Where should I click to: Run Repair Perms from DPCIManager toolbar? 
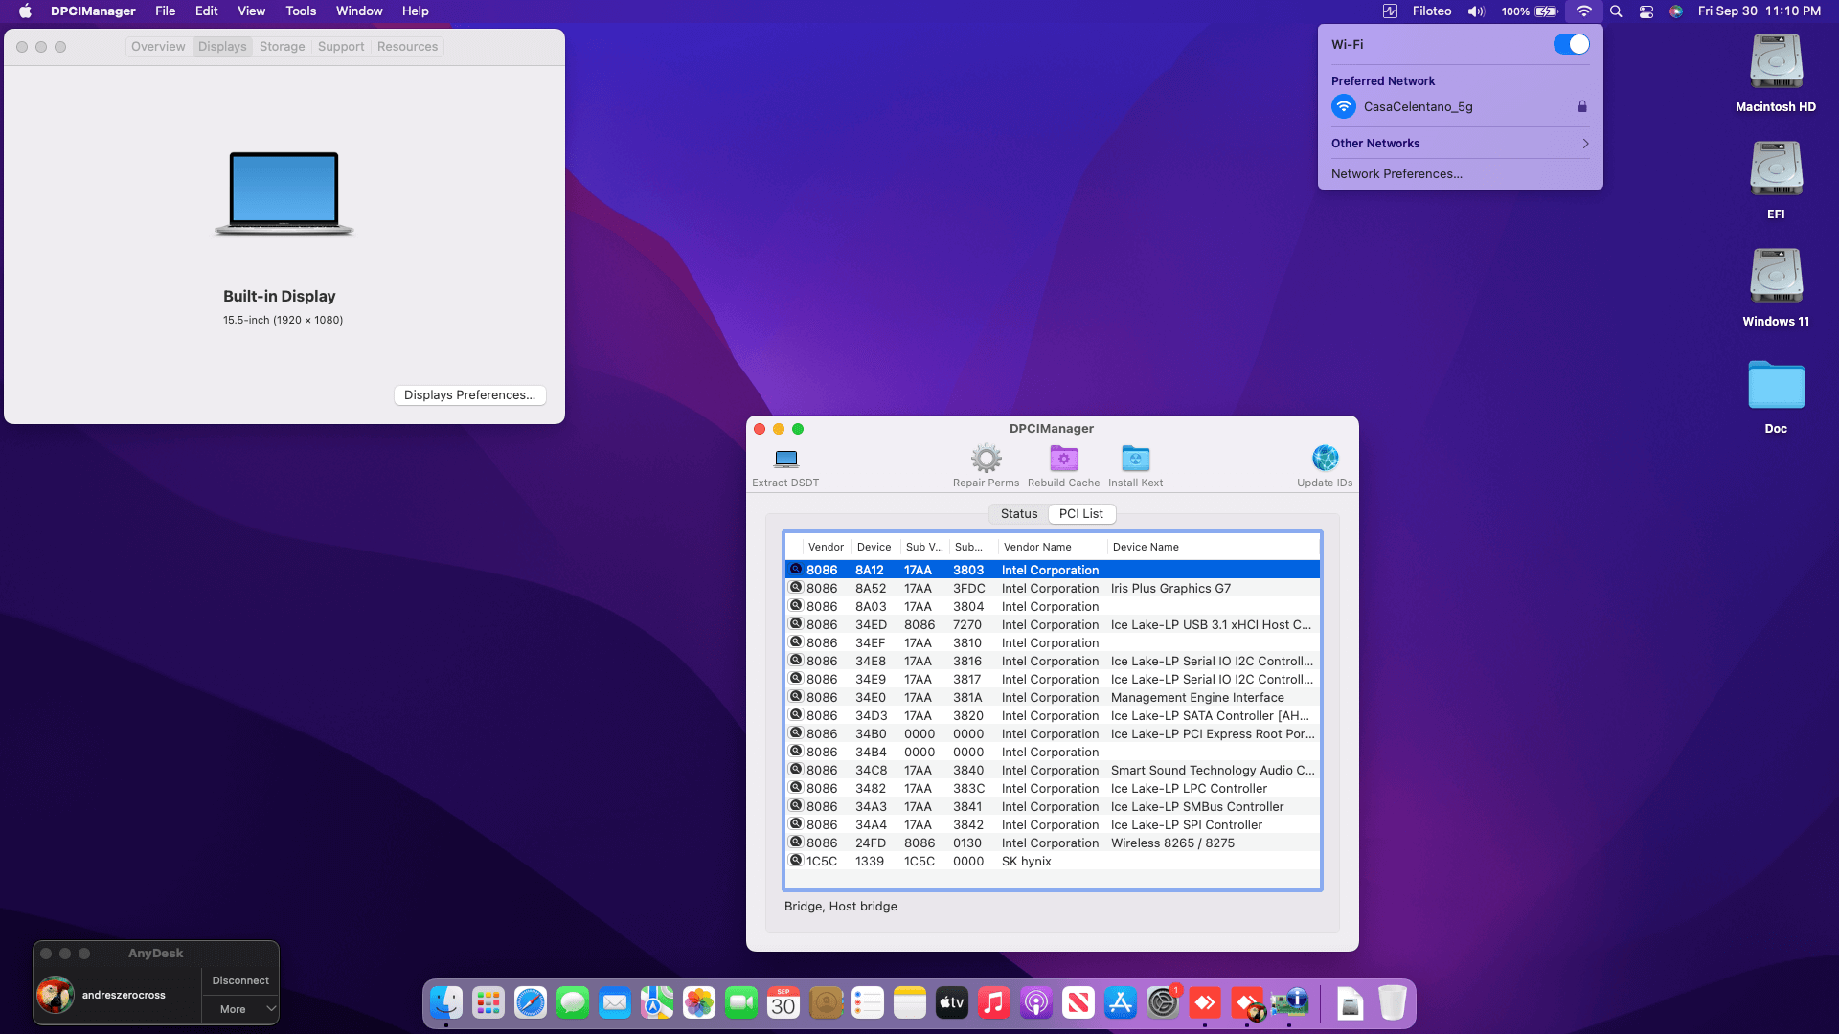click(x=986, y=459)
